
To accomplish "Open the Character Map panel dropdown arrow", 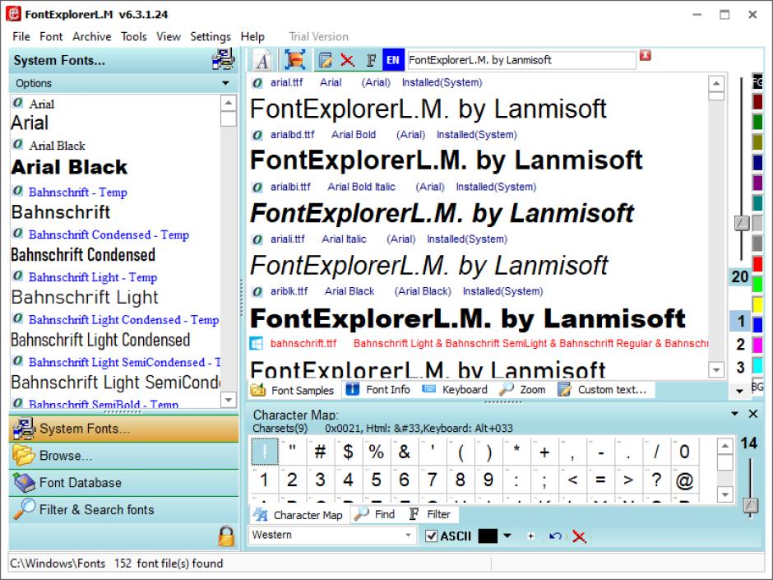I will [734, 414].
